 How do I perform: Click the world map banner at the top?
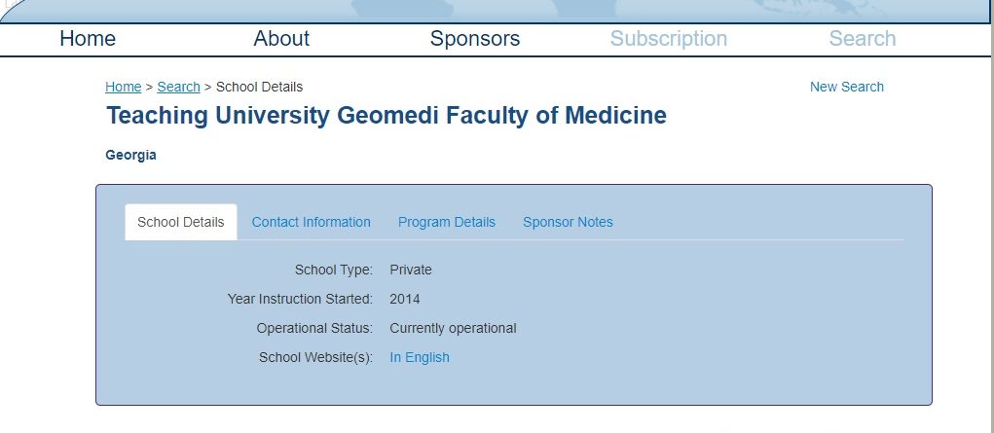[495, 11]
